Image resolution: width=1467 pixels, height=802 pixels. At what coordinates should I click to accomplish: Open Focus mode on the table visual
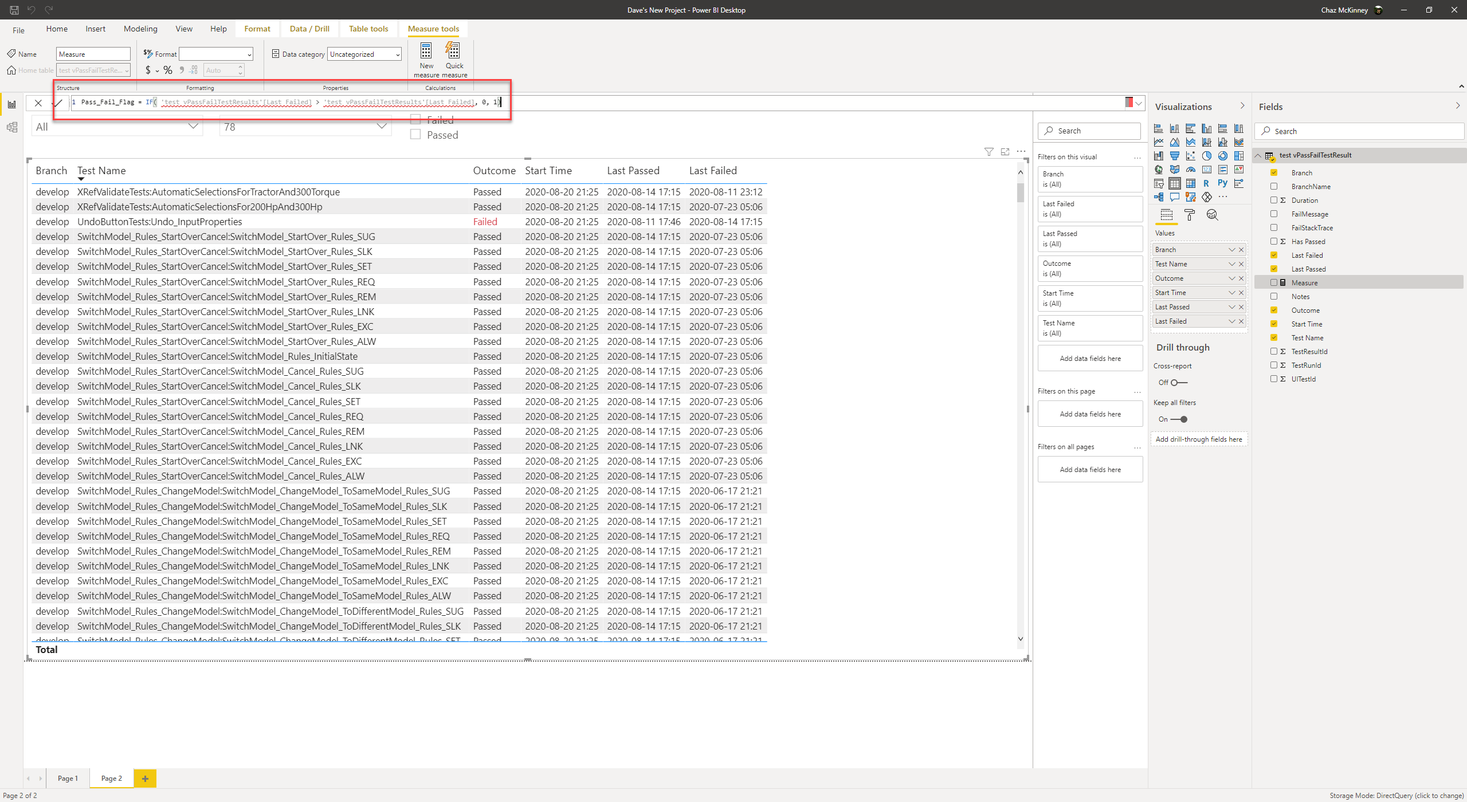click(x=1005, y=152)
